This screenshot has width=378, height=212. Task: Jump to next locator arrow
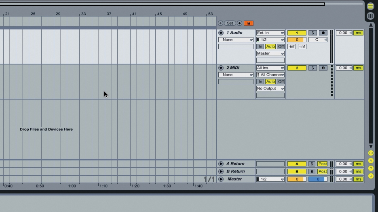(239, 23)
